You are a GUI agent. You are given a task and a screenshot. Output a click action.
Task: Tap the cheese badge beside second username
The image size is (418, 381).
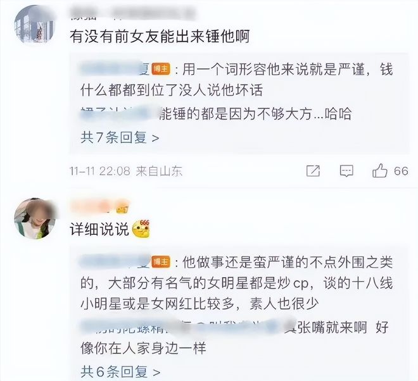(123, 207)
